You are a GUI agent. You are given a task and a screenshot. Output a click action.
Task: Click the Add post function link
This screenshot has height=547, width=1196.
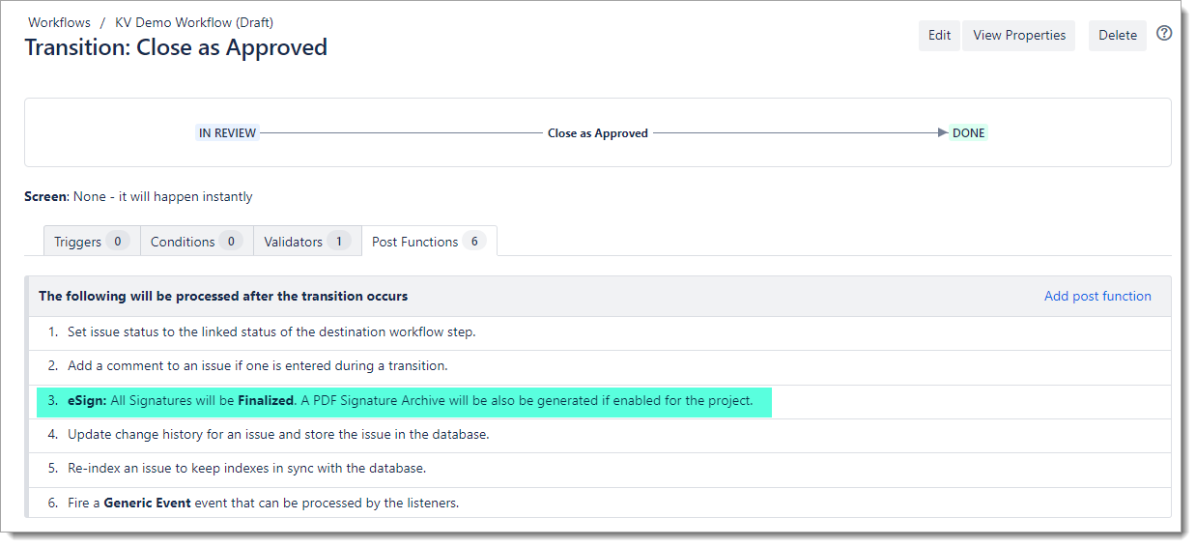point(1096,297)
